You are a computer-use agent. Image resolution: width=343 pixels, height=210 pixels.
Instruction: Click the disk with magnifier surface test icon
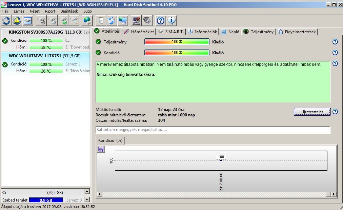pos(74,21)
